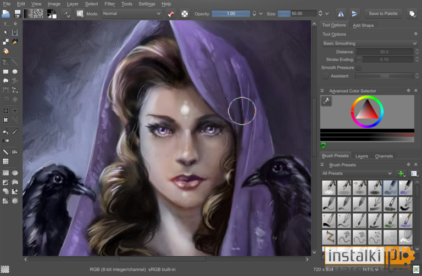Image resolution: width=422 pixels, height=276 pixels.
Task: Switch to the Layers tab
Action: pyautogui.click(x=362, y=156)
